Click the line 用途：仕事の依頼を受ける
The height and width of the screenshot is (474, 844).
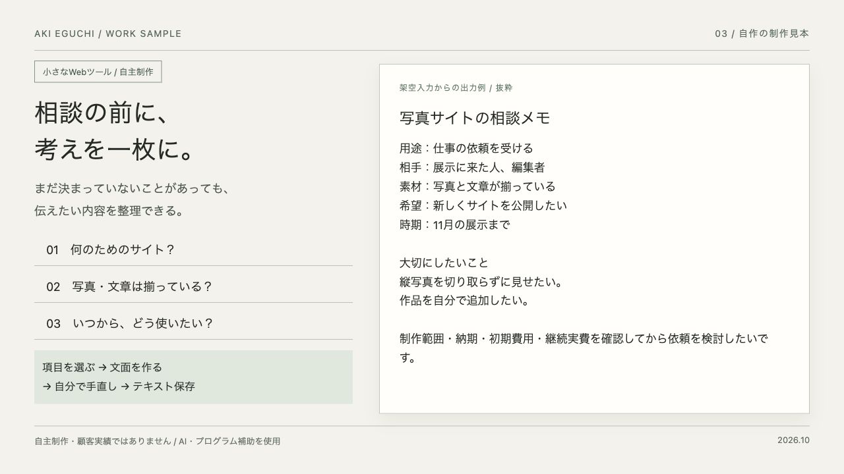pyautogui.click(x=466, y=148)
